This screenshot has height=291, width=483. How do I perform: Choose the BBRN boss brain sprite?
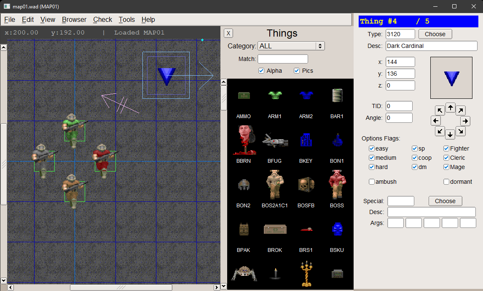point(244,140)
